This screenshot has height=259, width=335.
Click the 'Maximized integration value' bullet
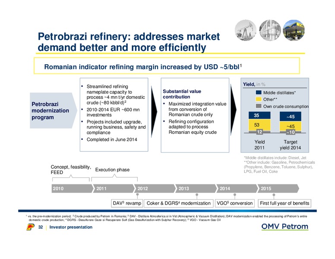197,109
